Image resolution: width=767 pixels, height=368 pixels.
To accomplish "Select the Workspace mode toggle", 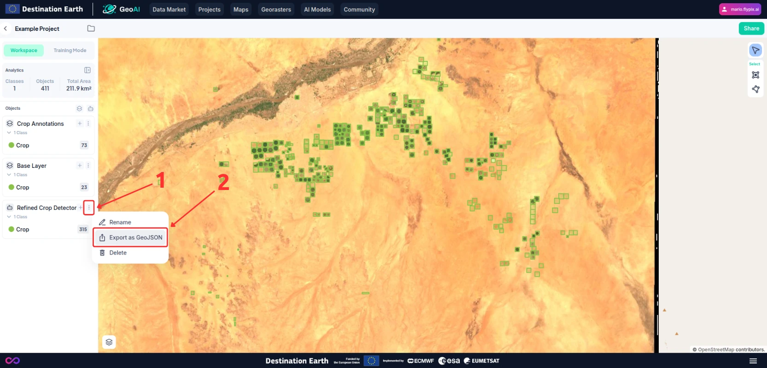I will pos(24,50).
